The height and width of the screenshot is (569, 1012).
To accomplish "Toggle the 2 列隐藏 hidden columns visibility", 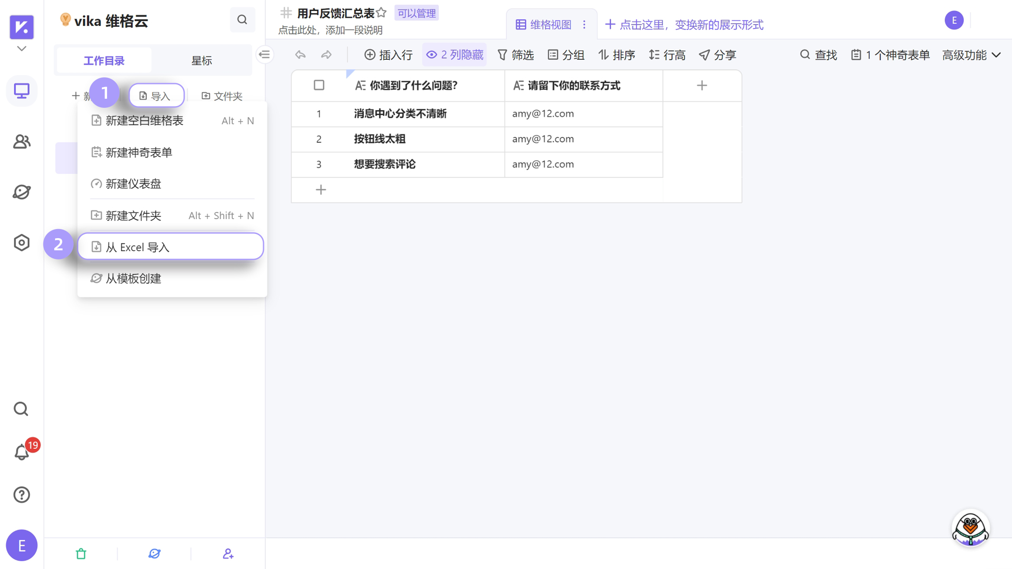I will pos(454,55).
